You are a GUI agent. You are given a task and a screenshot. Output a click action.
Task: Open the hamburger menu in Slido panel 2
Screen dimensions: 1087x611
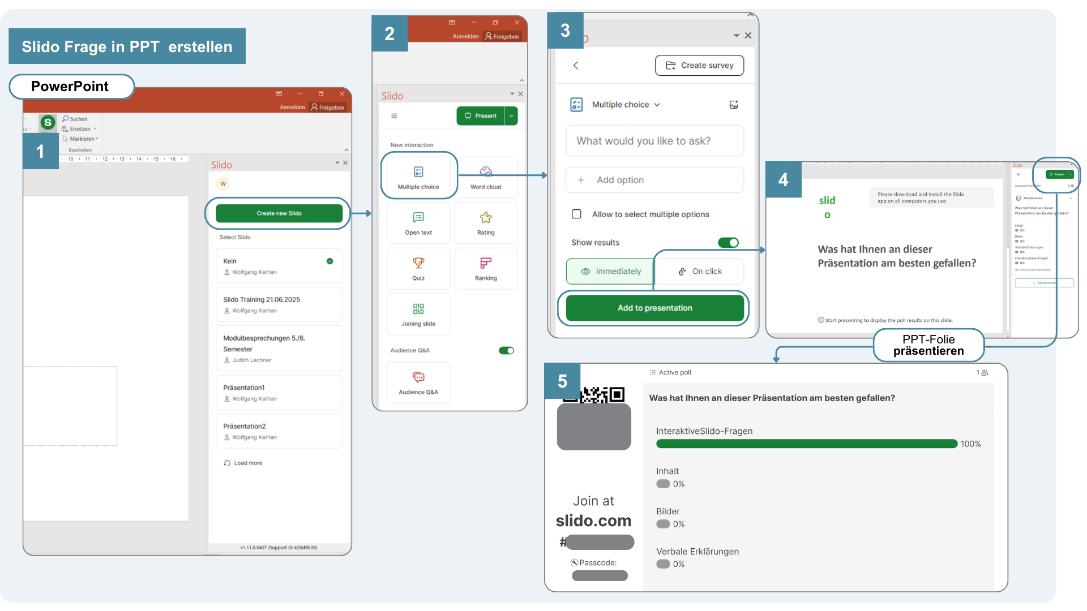[x=394, y=116]
